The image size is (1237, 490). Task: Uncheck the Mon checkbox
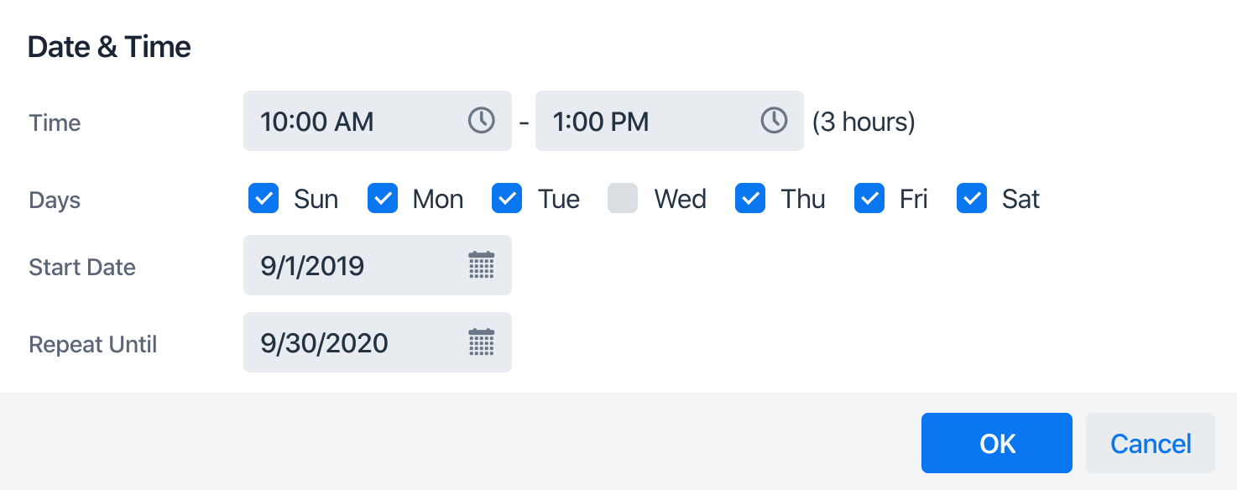tap(383, 199)
